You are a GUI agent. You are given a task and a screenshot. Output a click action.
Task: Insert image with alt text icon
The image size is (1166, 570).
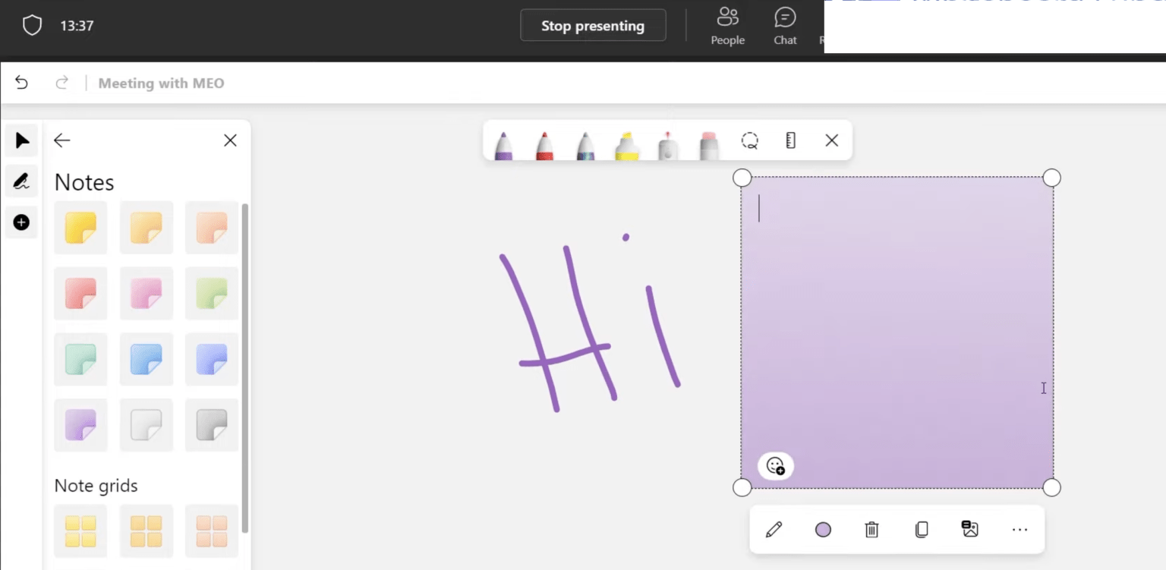coord(970,529)
